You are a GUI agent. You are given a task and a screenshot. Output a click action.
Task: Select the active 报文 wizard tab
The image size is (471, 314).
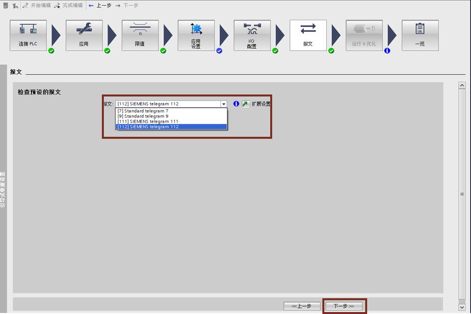pyautogui.click(x=308, y=35)
